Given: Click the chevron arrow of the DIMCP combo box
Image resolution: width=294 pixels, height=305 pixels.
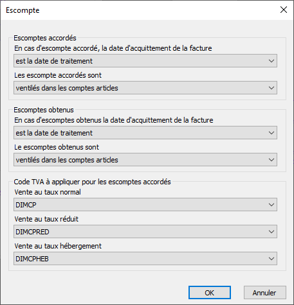Looking at the screenshot, I should [x=271, y=205].
